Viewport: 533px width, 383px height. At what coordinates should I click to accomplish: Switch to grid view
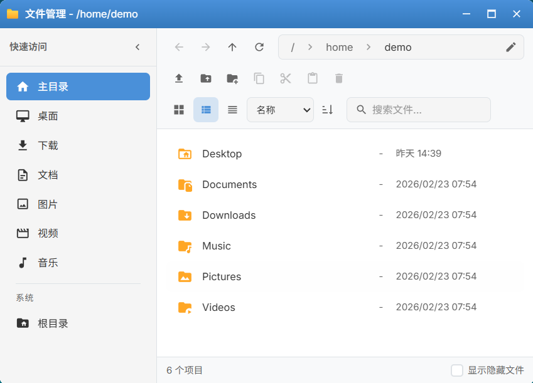179,110
